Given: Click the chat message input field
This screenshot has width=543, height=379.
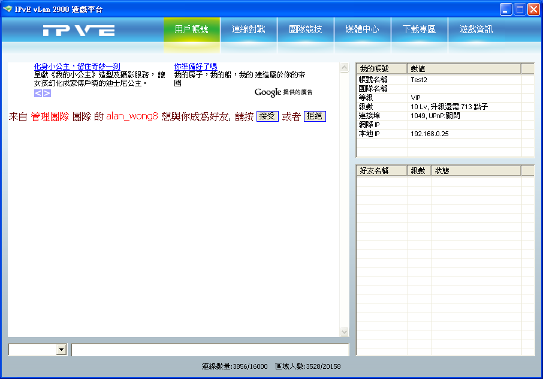Looking at the screenshot, I should [x=210, y=350].
